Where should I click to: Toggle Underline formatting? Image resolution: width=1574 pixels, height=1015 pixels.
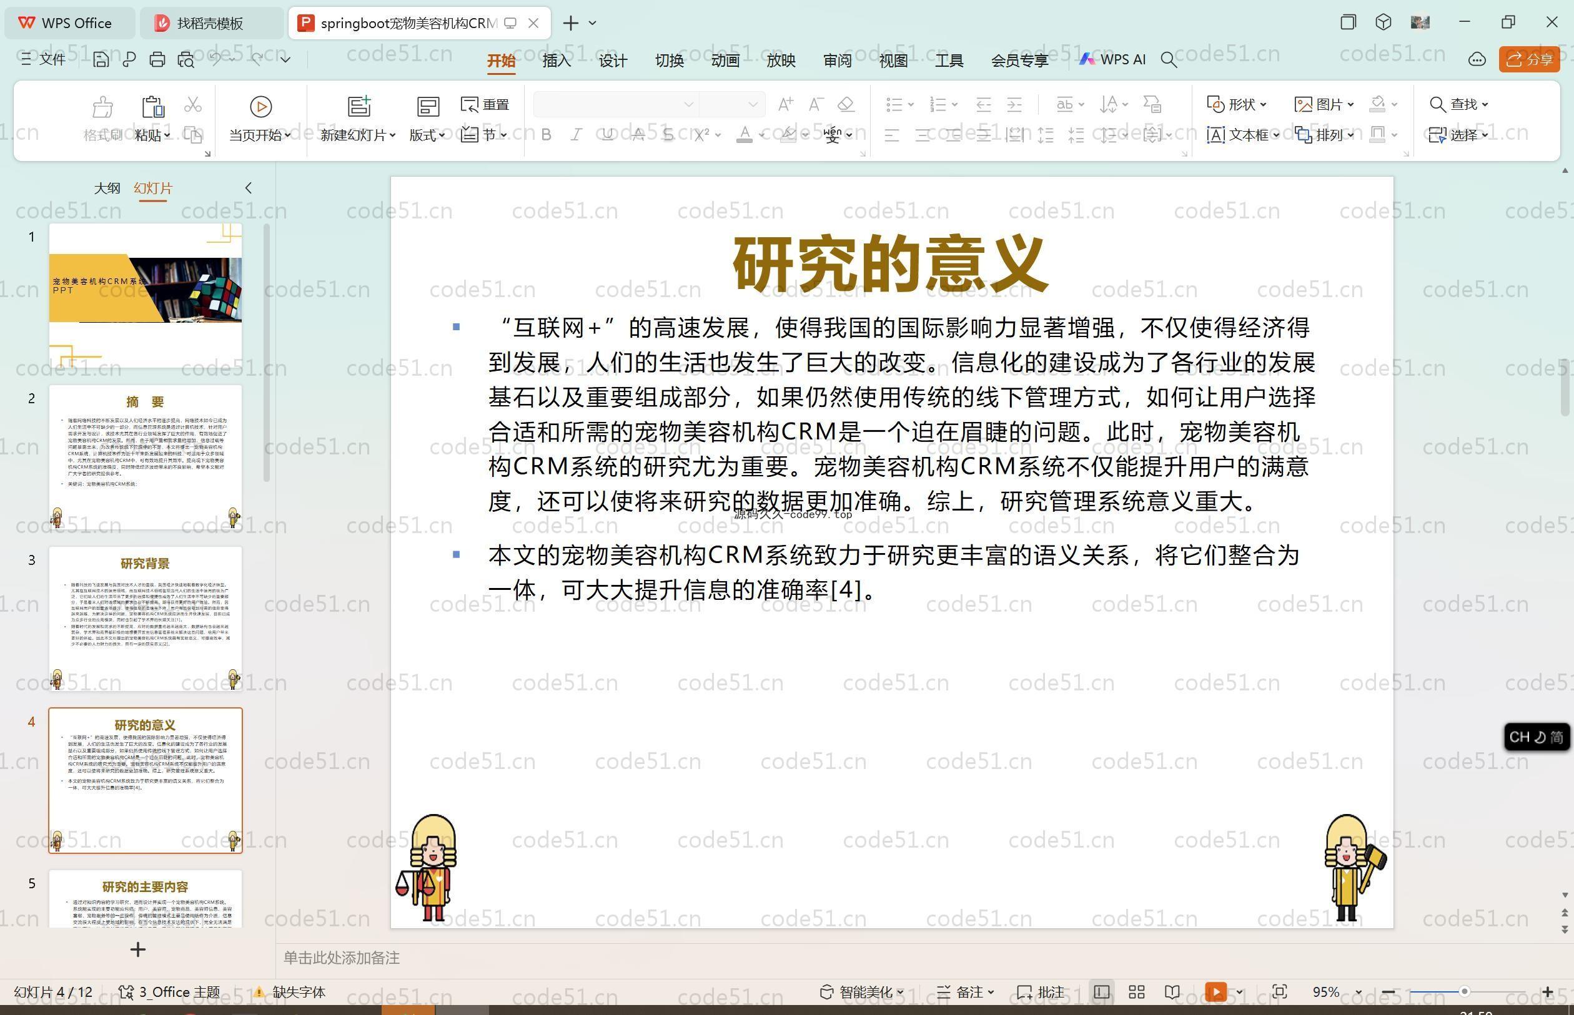(x=607, y=135)
